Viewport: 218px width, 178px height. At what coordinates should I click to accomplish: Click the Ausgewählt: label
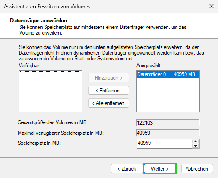149,66
